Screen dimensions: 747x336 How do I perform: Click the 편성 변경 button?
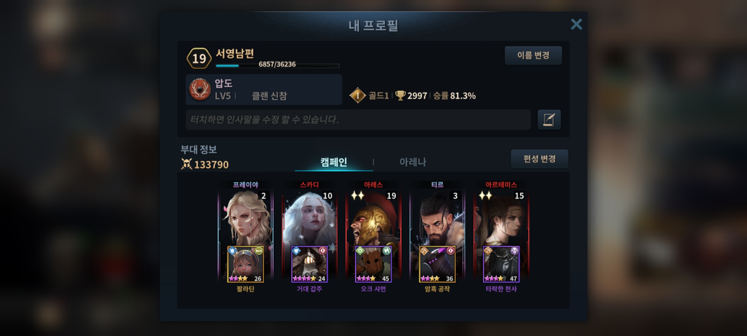click(x=539, y=159)
